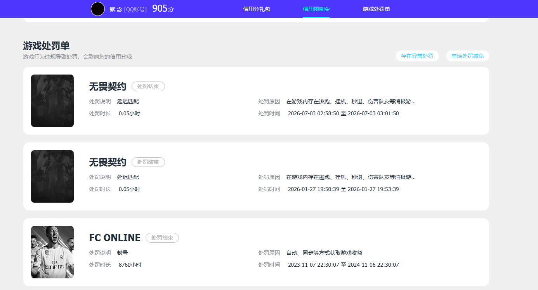Click the 存在异常处罚 button
538x290 pixels.
pyautogui.click(x=417, y=56)
